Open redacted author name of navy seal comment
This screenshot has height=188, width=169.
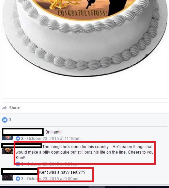19,171
